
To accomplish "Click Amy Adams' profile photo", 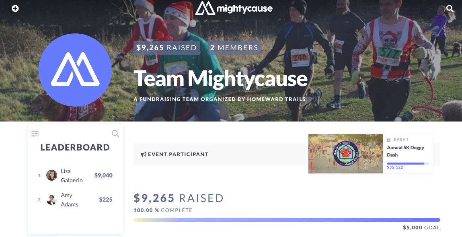I will point(51,200).
